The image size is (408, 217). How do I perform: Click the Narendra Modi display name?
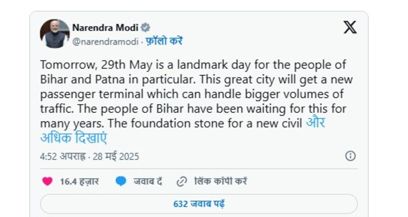pyautogui.click(x=105, y=27)
